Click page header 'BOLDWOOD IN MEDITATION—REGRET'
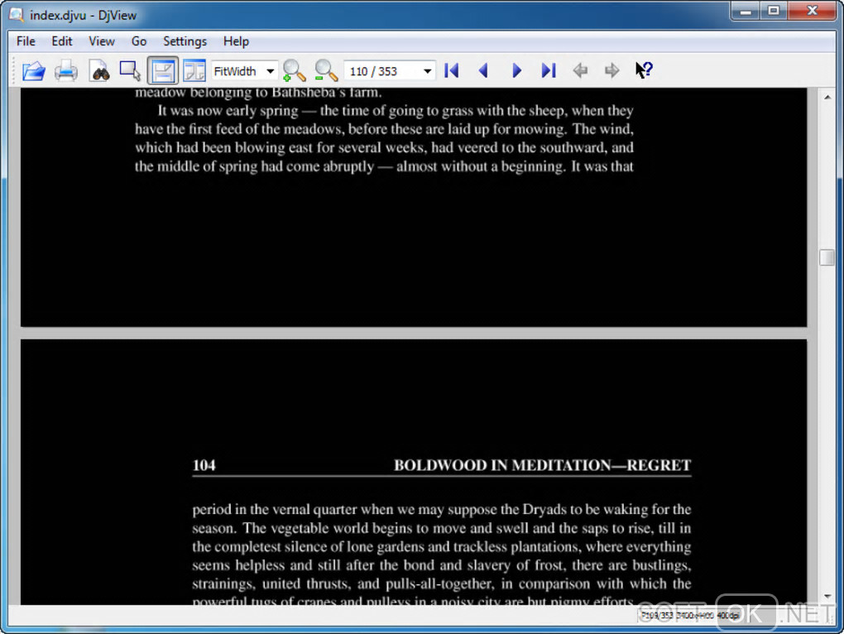Viewport: 844px width, 634px height. click(x=542, y=465)
